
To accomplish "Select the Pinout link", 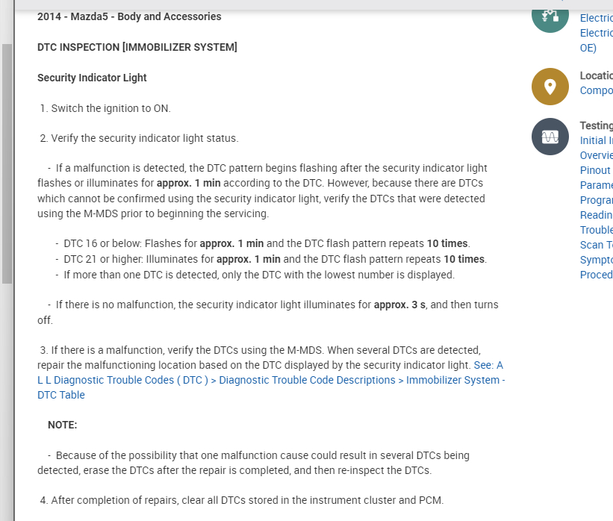I will tap(596, 170).
